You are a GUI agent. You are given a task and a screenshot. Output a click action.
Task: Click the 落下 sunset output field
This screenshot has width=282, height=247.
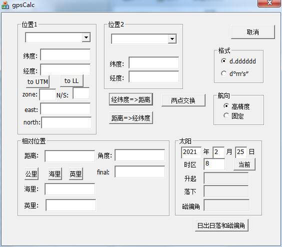pos(226,191)
